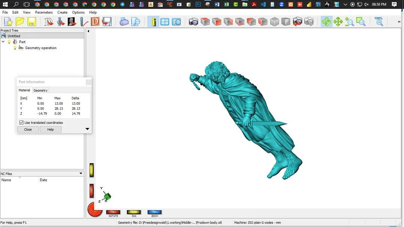Switch to the Geometry tab
Screen dimensions: 404x227
point(40,91)
